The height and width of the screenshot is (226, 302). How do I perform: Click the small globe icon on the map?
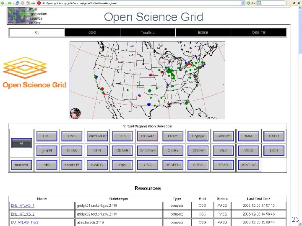(x=75, y=113)
